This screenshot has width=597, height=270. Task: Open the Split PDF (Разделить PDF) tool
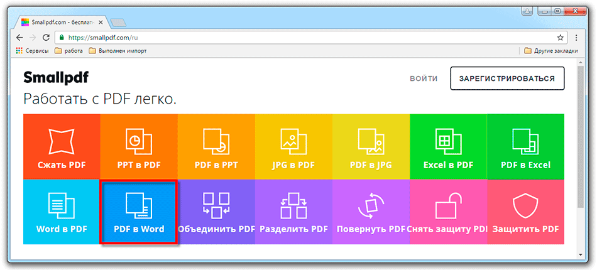[293, 212]
